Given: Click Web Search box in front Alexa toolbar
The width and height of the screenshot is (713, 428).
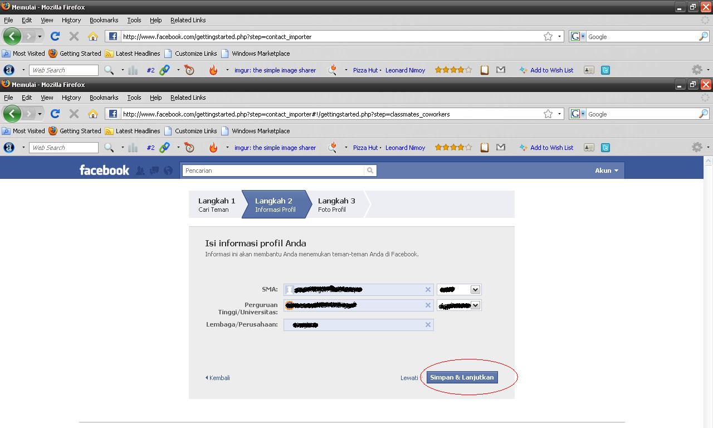Looking at the screenshot, I should [x=65, y=148].
